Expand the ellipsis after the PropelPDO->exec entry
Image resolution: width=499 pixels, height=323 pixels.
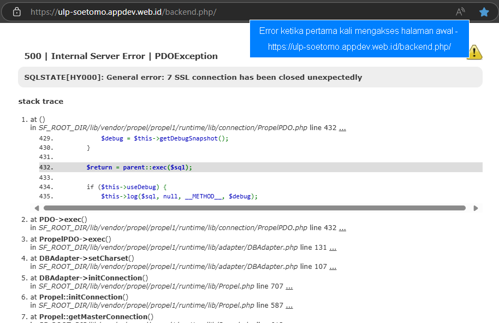click(332, 248)
